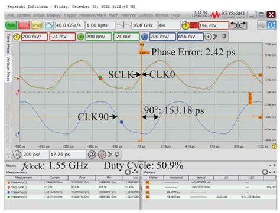Open the Utilities menu
This screenshot has width=280, height=213.
(x=145, y=15)
